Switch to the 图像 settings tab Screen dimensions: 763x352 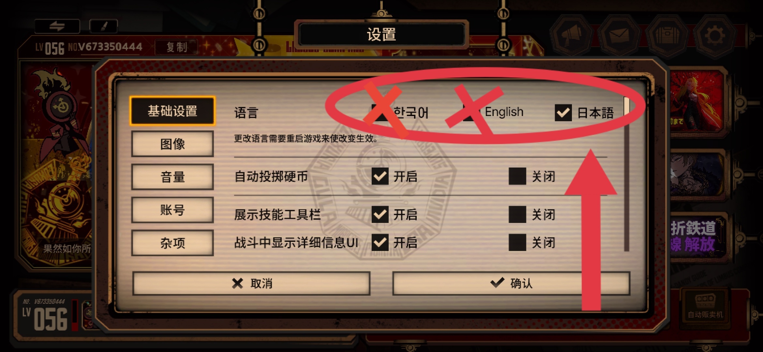172,144
